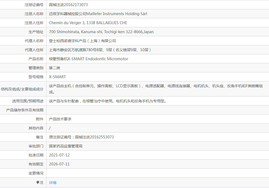The height and width of the screenshot is (188, 269).
Task: Click the 结构及组成/主要组成成分 label
Action: click(22, 89)
